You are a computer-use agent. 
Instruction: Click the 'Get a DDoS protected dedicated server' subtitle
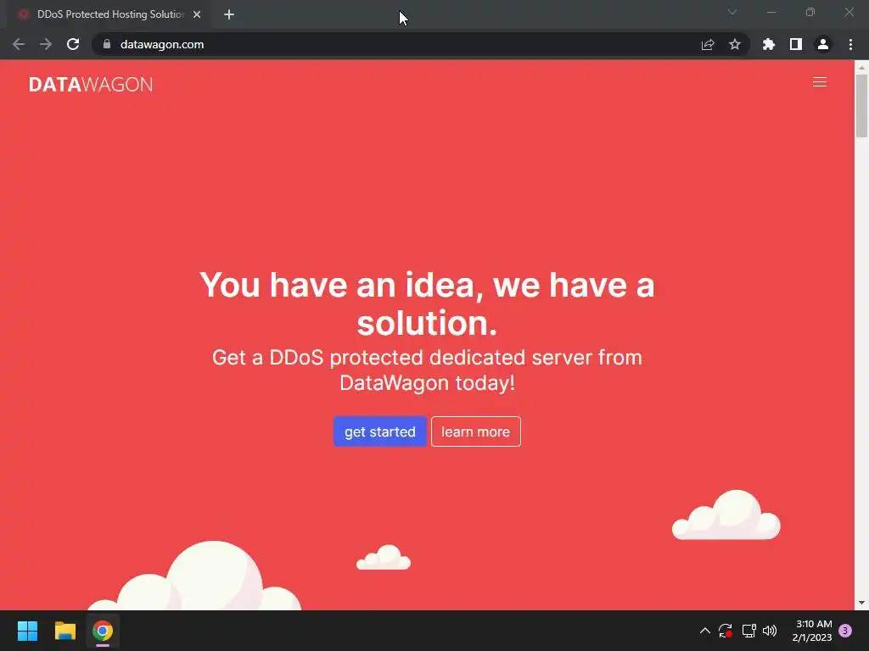tap(427, 370)
